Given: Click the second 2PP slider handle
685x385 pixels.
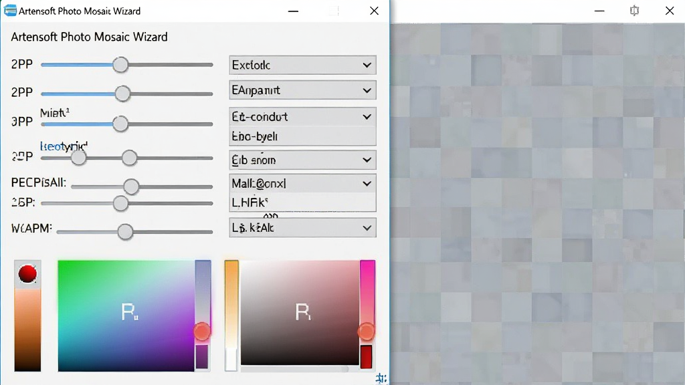Looking at the screenshot, I should coord(123,94).
